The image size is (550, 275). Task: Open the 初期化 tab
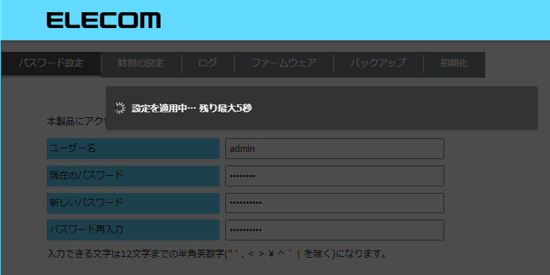tap(454, 63)
